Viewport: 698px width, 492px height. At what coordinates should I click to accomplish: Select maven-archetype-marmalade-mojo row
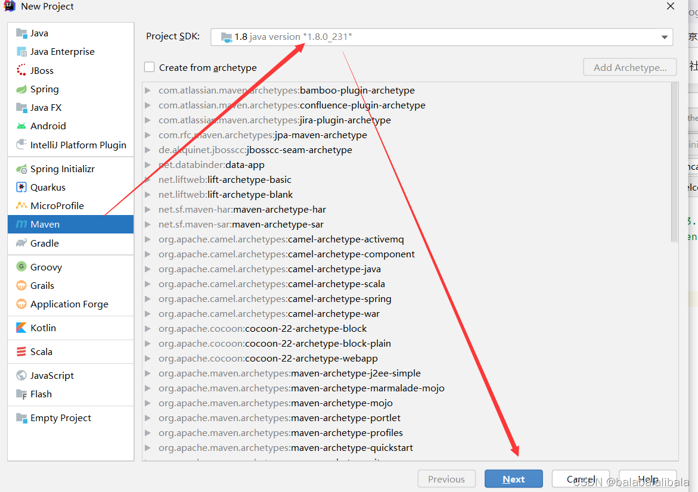[x=407, y=388]
